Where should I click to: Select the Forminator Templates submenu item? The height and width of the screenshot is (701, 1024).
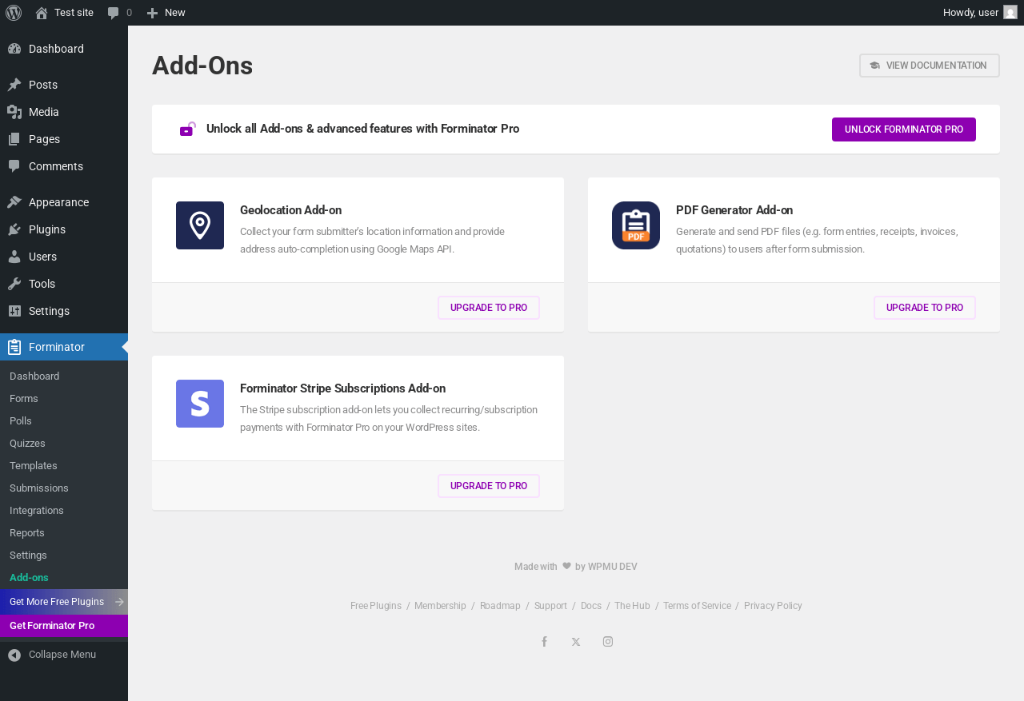coord(34,466)
